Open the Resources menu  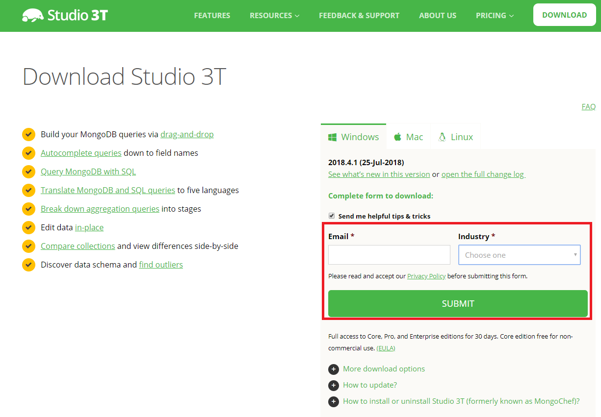(274, 16)
